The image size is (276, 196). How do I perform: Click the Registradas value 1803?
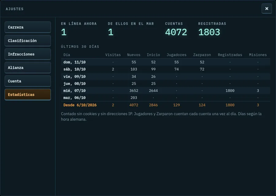pyautogui.click(x=209, y=32)
